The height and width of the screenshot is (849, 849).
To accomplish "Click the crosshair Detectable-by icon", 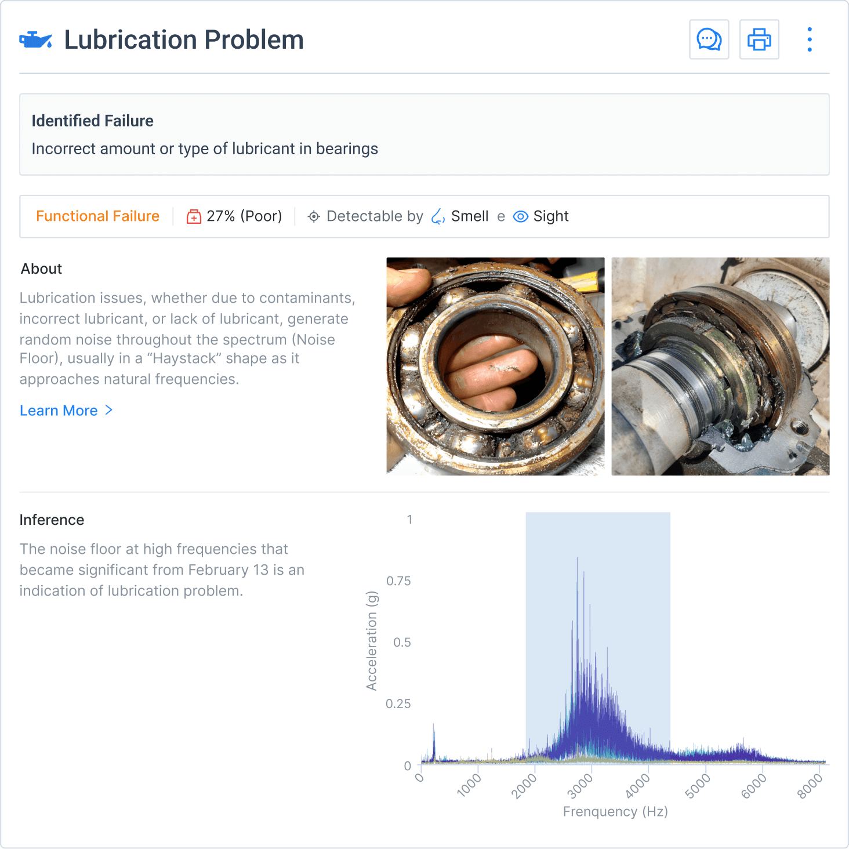I will (313, 216).
